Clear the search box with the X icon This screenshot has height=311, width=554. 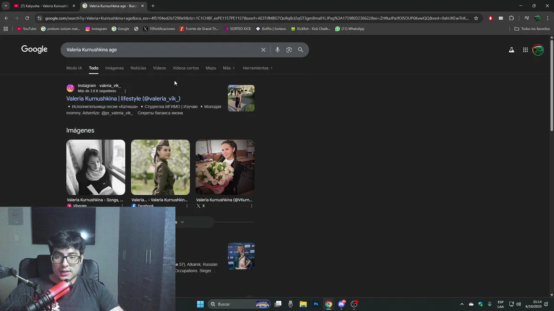[263, 50]
